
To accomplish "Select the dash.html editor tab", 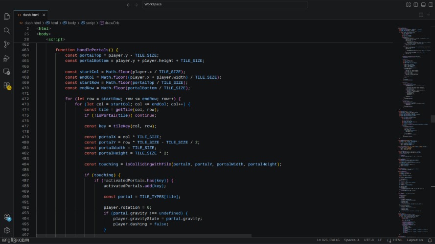I will [x=31, y=15].
